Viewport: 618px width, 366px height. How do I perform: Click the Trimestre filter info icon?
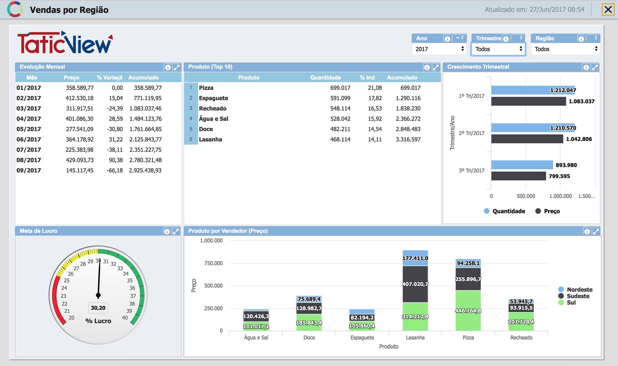pyautogui.click(x=506, y=39)
